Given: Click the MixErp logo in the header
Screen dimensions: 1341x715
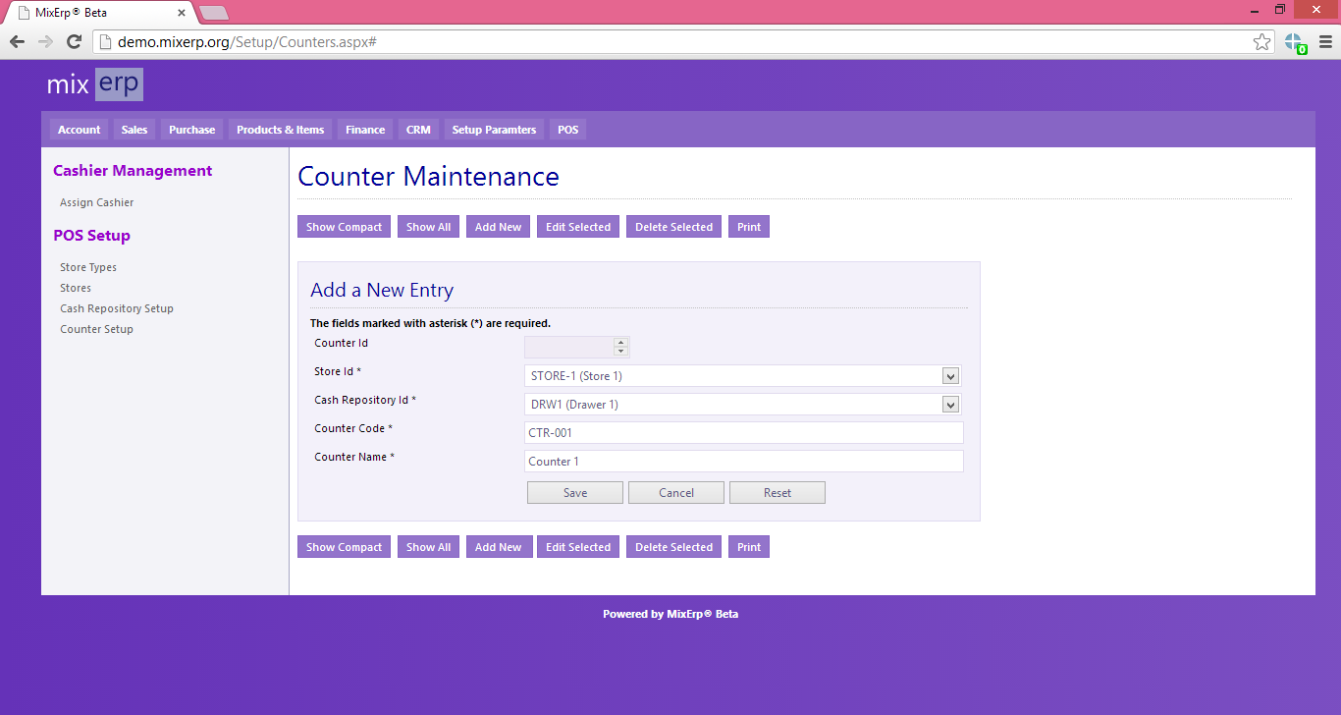Looking at the screenshot, I should [93, 84].
